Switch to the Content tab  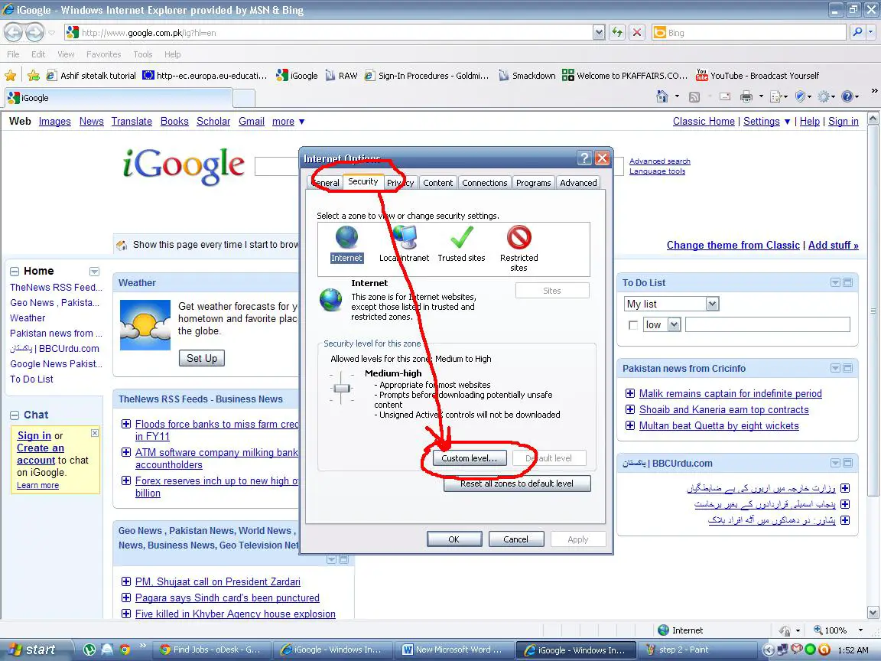click(437, 183)
